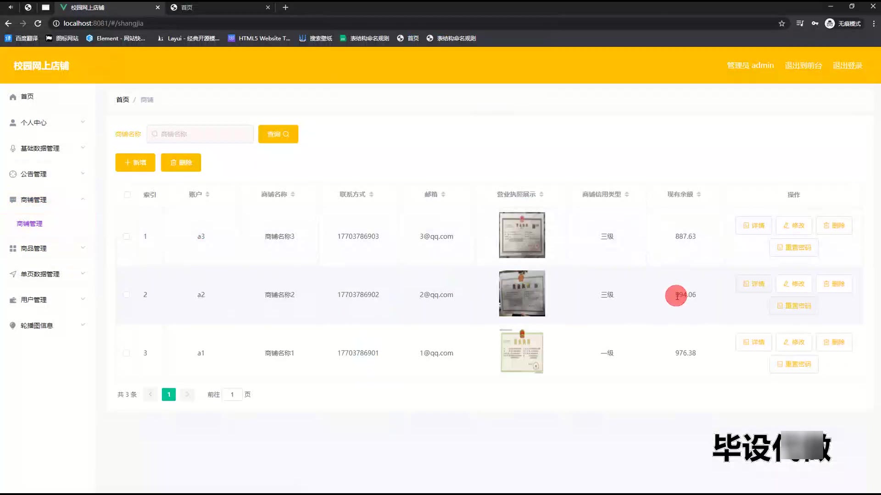Close the 校园网上店铺 tab
This screenshot has height=495, width=881.
pyautogui.click(x=158, y=7)
